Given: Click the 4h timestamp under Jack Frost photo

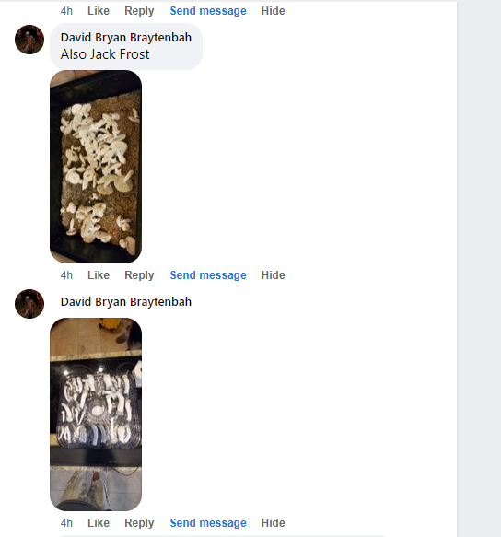Looking at the screenshot, I should 66,275.
